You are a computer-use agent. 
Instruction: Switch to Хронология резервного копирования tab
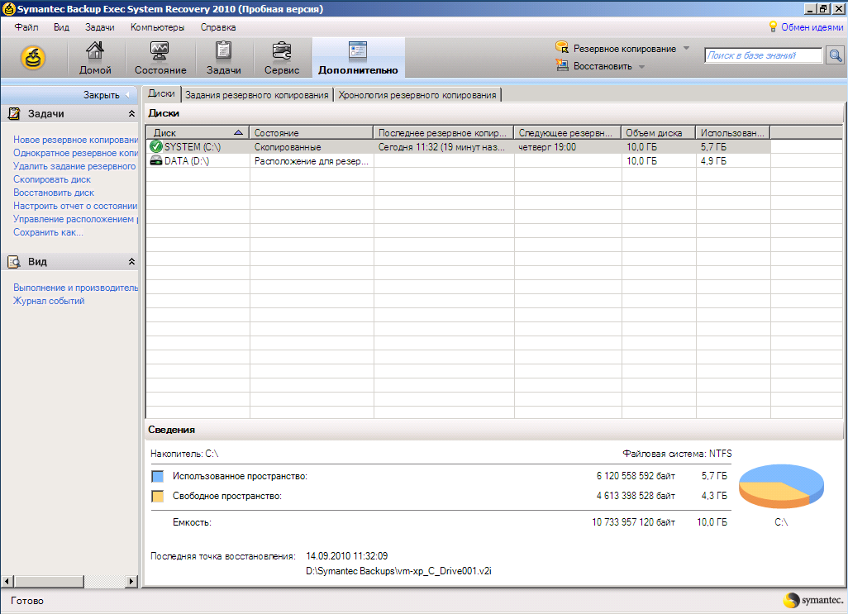[417, 95]
